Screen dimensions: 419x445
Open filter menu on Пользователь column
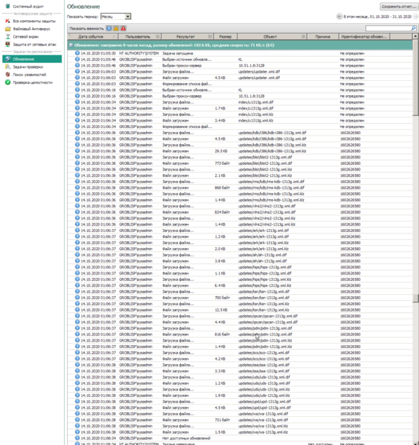(158, 35)
